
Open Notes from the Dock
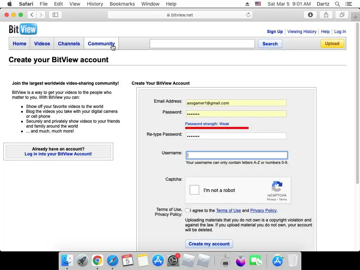(143, 261)
